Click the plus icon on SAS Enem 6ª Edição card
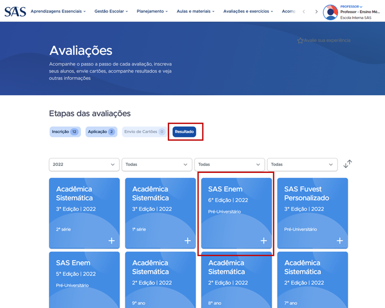The image size is (385, 308). pos(264,241)
